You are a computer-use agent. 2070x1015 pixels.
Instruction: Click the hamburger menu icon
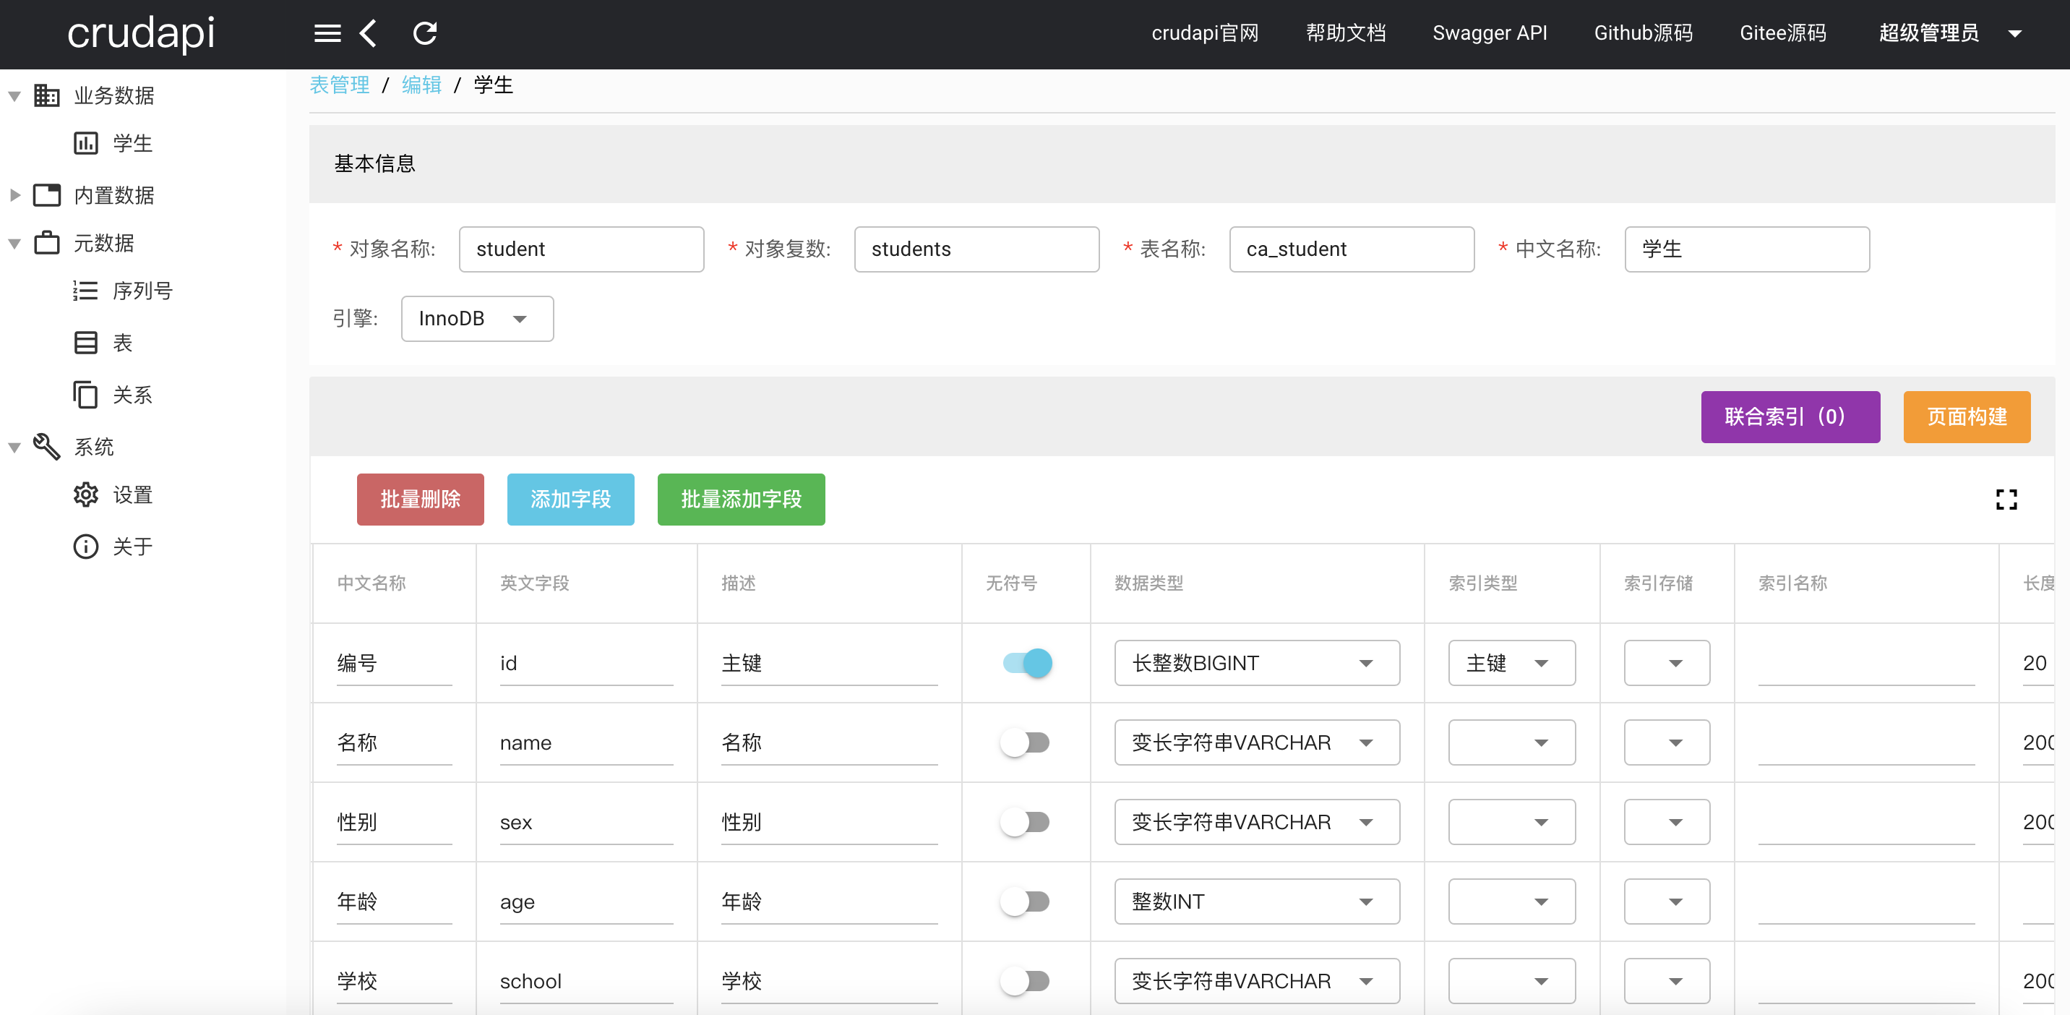(x=327, y=33)
